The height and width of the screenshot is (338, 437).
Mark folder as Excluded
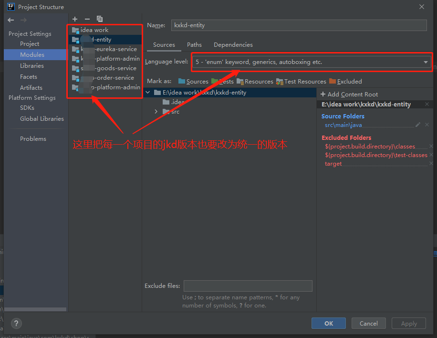point(345,82)
